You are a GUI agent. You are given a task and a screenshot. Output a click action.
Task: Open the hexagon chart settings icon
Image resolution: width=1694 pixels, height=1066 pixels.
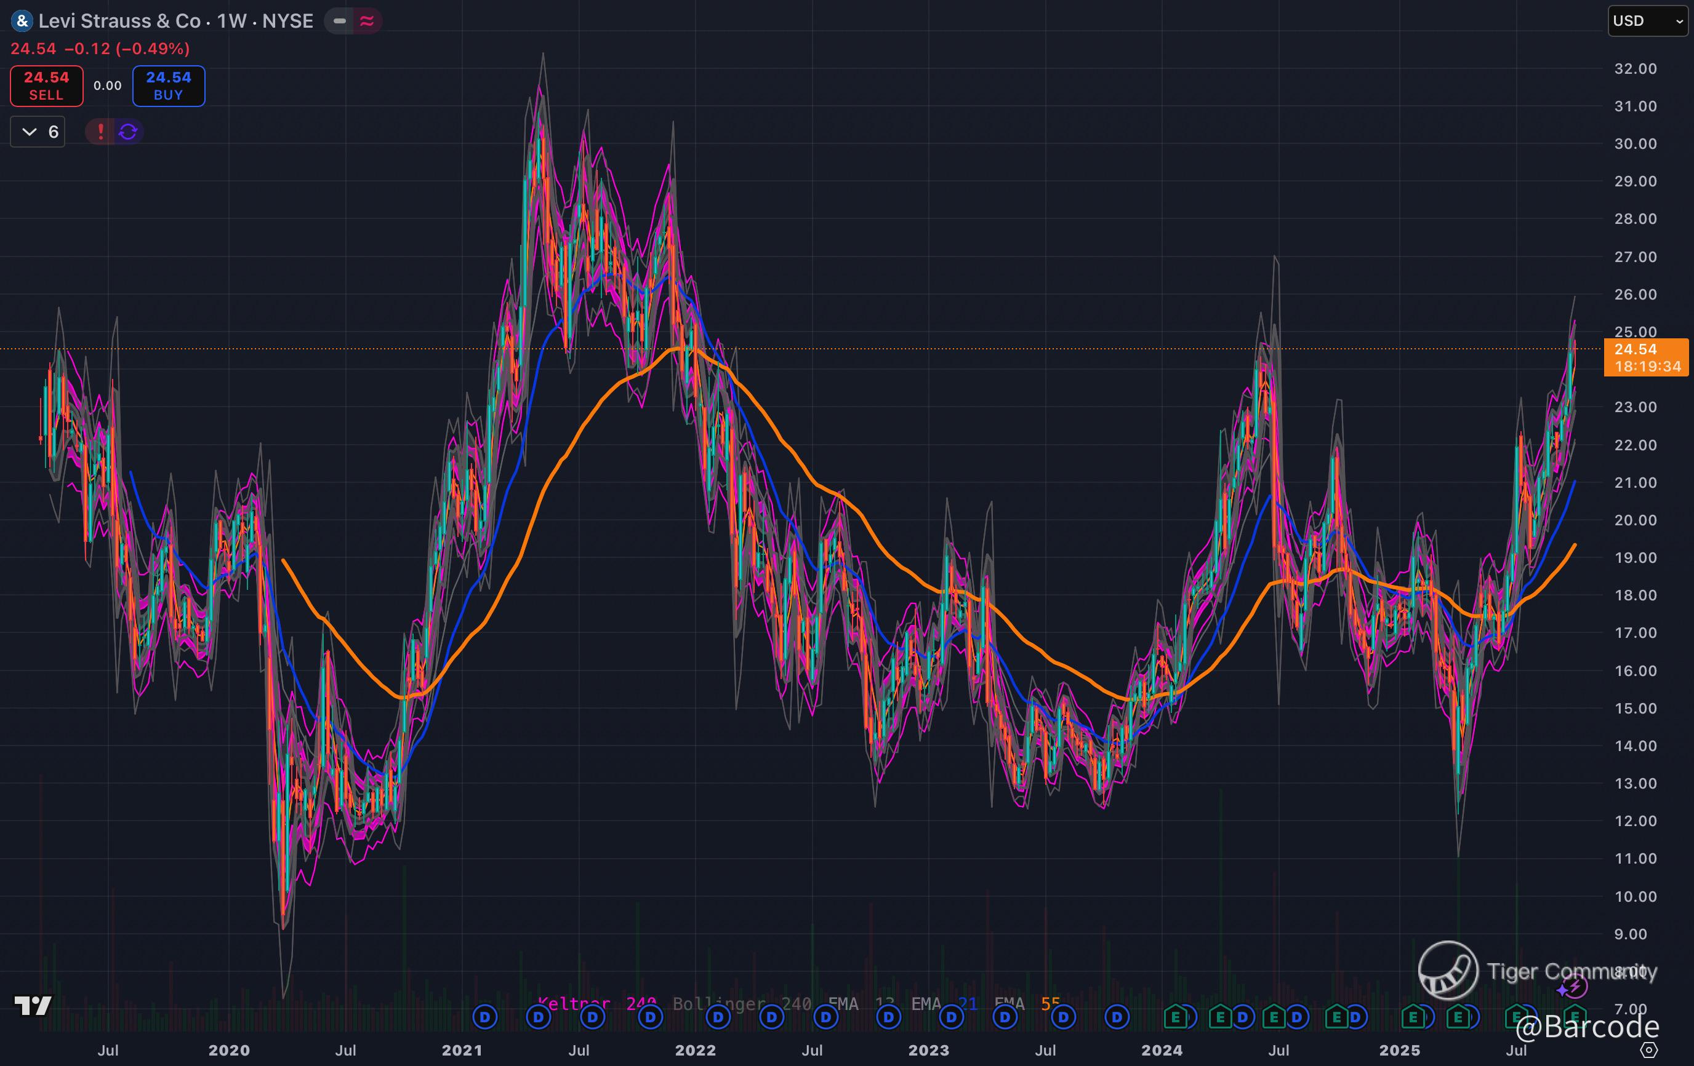click(x=1649, y=1050)
